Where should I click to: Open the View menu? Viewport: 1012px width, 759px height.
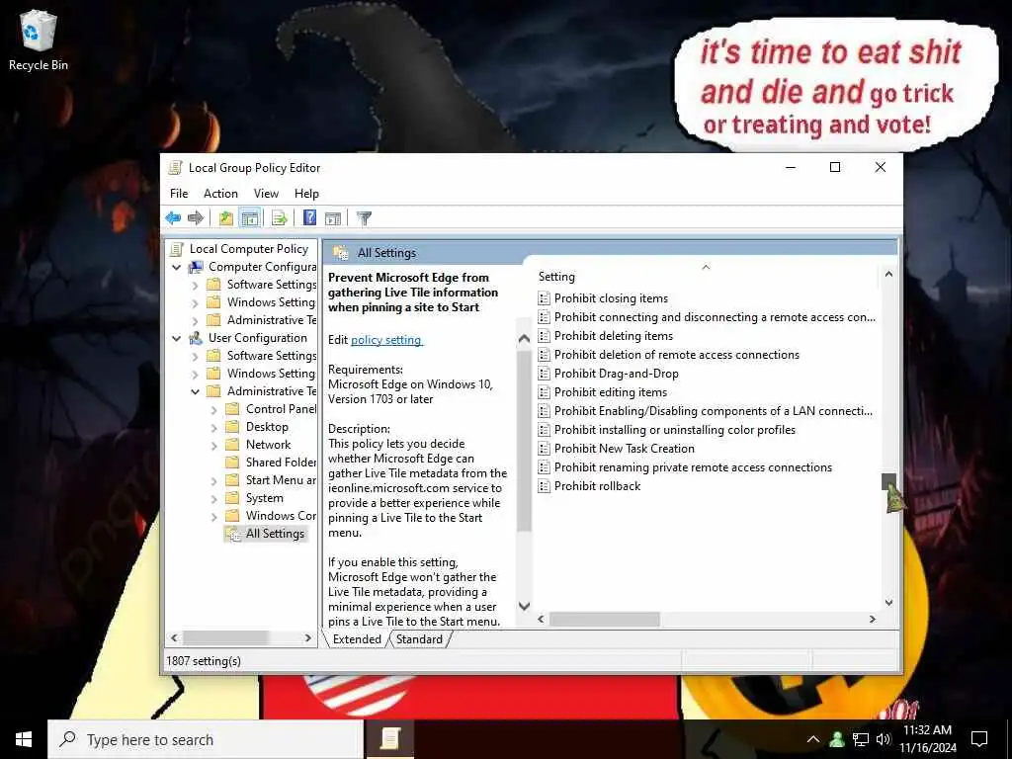266,194
